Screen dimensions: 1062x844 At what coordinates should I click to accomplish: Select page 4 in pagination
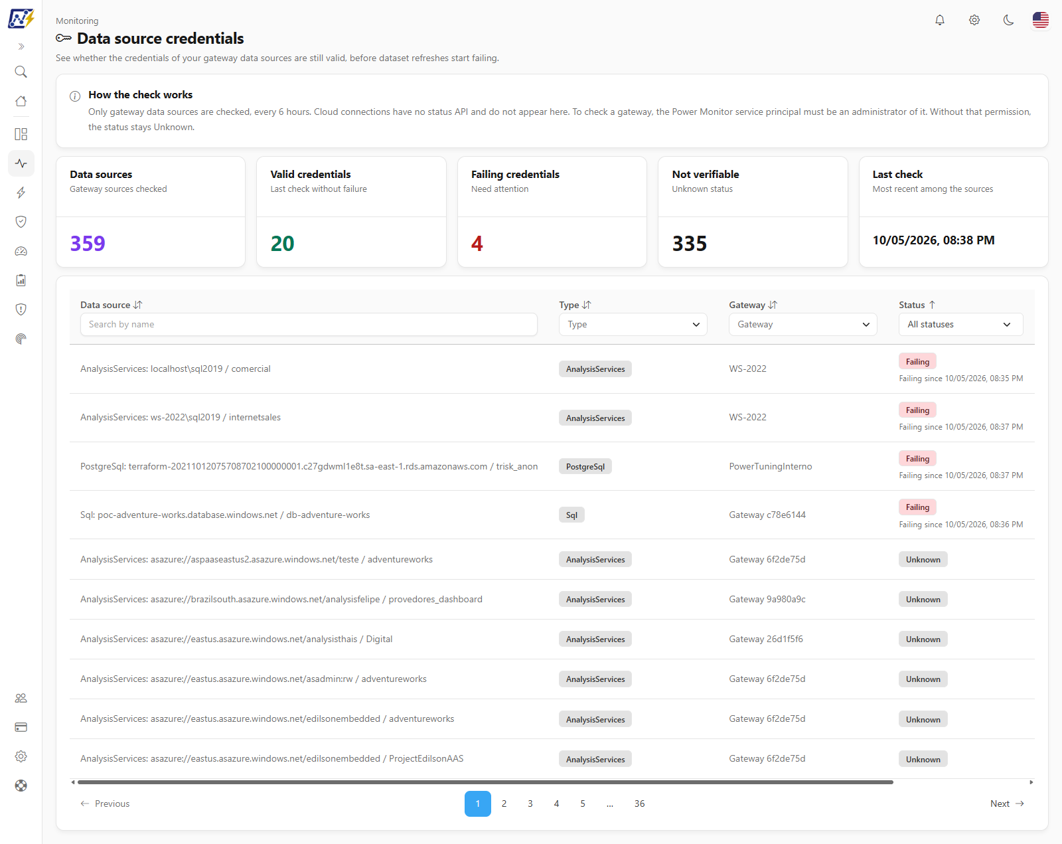coord(556,803)
